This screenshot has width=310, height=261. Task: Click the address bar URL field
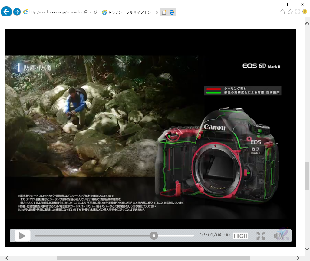tap(55, 12)
